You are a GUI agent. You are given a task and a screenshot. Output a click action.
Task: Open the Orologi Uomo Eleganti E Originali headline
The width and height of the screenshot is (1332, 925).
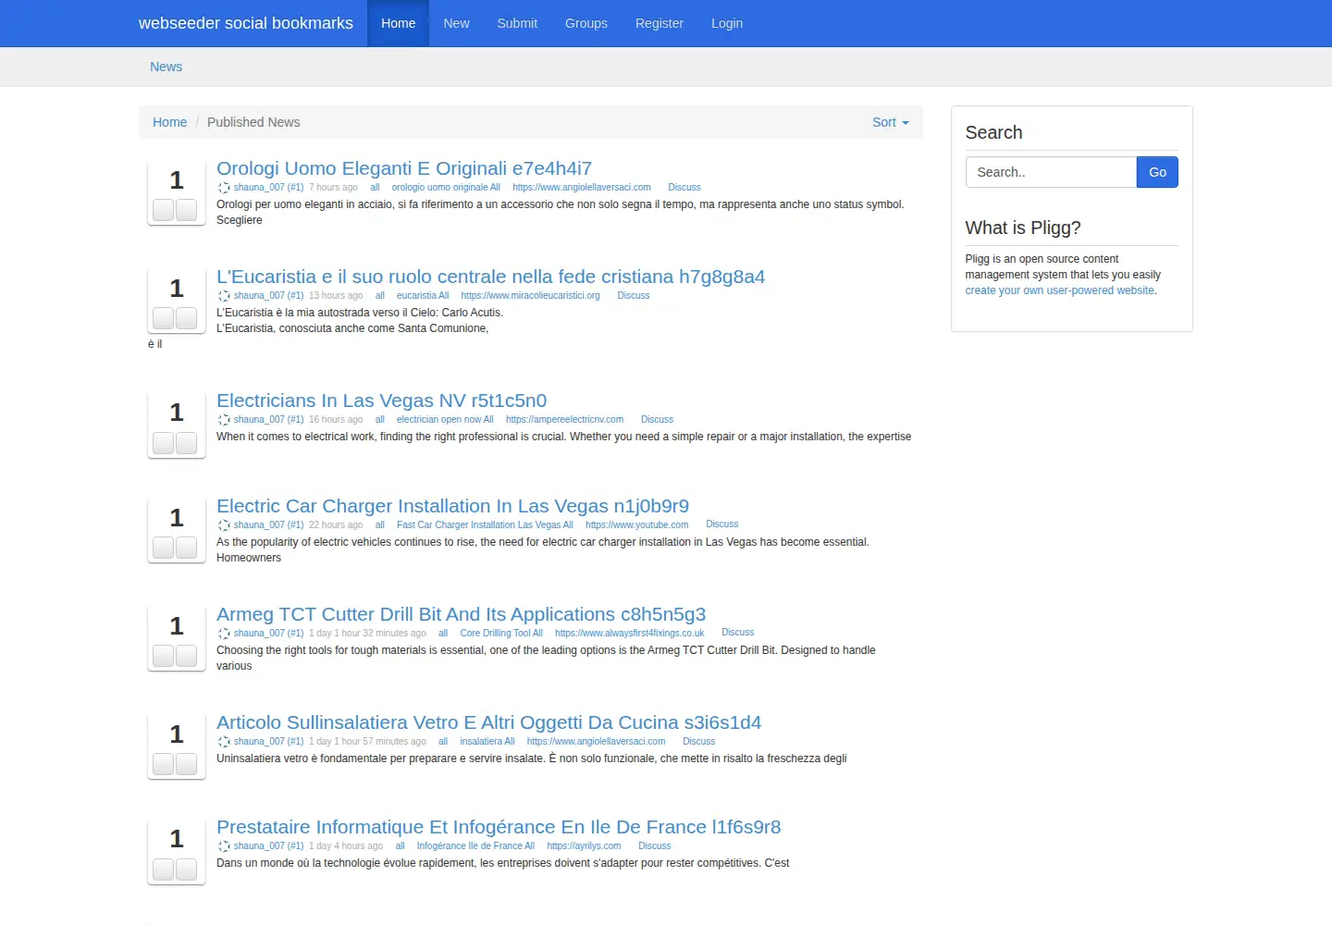point(404,168)
